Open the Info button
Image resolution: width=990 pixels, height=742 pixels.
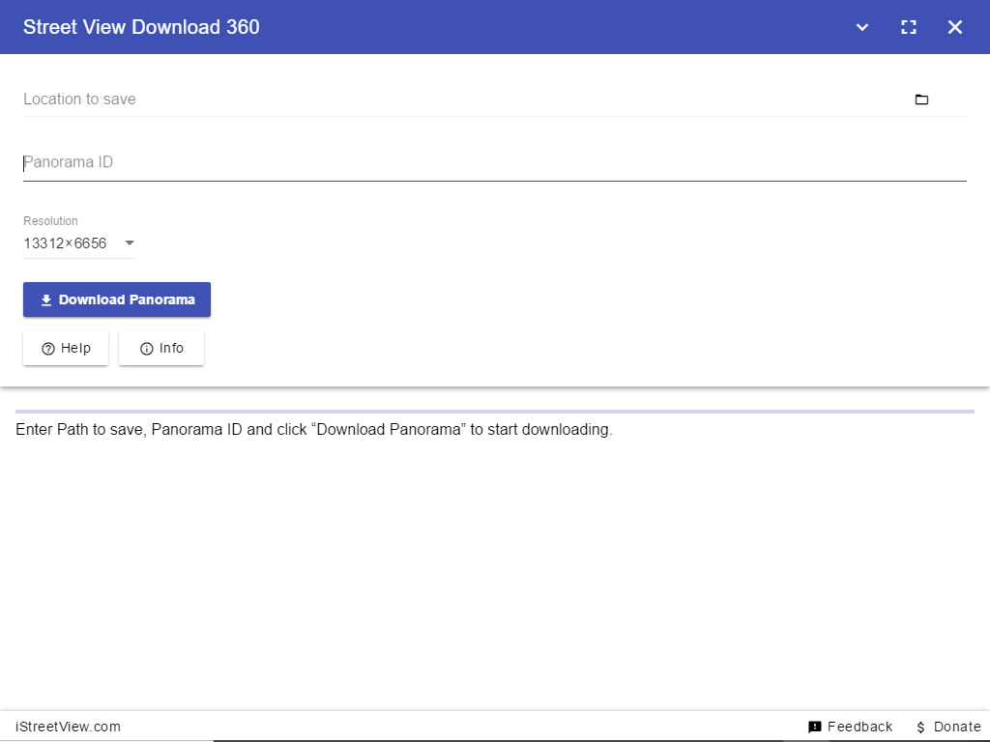point(161,348)
